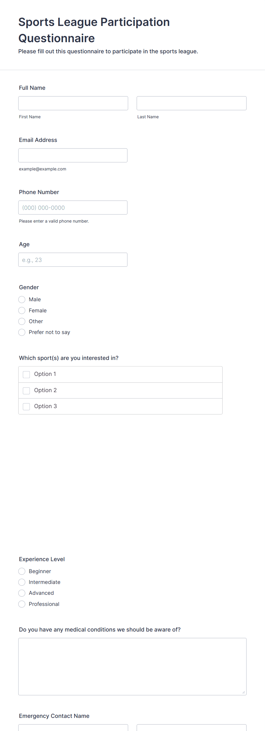Click the Age input field
The height and width of the screenshot is (731, 265).
[73, 260]
